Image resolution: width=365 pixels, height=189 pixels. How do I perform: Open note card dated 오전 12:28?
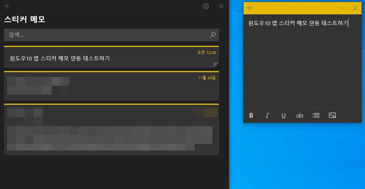pyautogui.click(x=111, y=57)
